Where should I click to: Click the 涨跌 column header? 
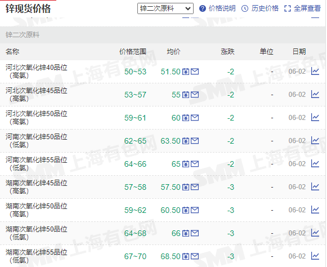227,52
